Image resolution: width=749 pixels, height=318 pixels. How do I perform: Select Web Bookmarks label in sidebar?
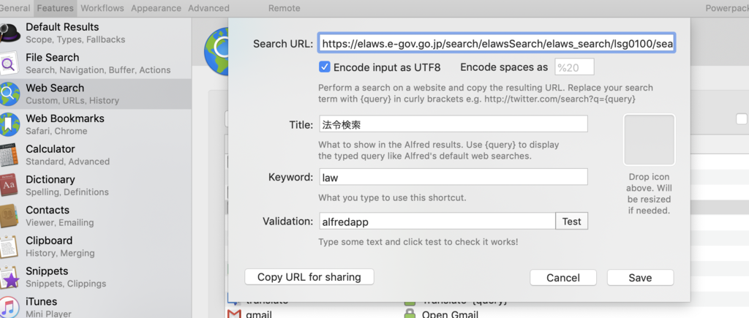tap(65, 119)
